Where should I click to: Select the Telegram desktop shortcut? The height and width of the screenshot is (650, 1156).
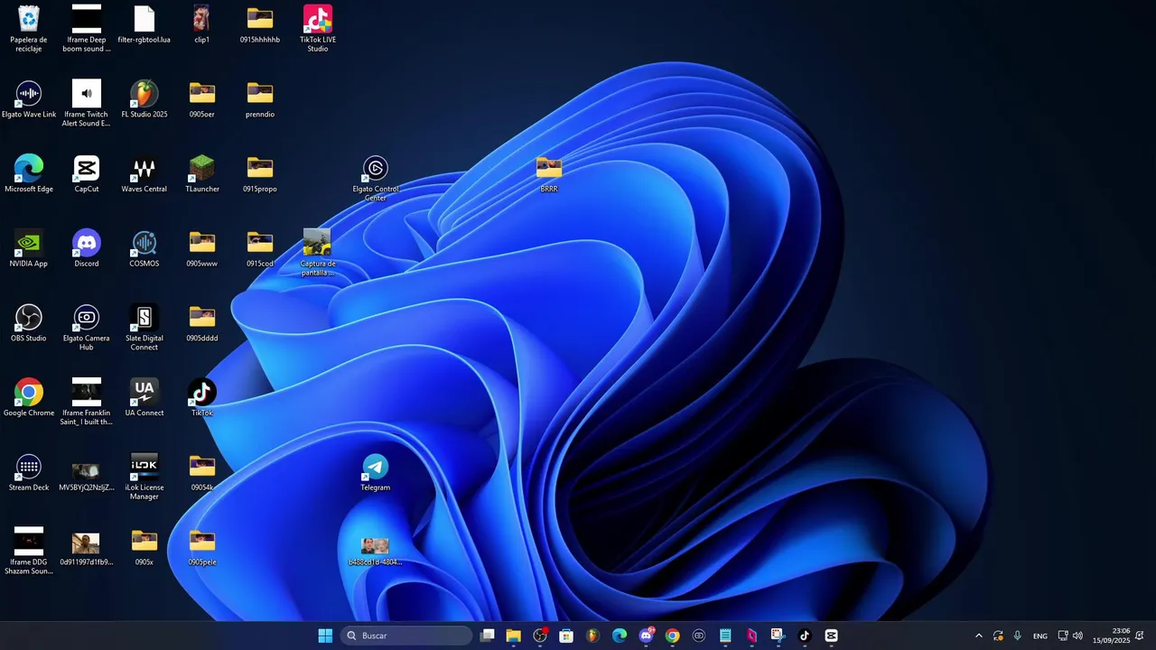pos(376,473)
